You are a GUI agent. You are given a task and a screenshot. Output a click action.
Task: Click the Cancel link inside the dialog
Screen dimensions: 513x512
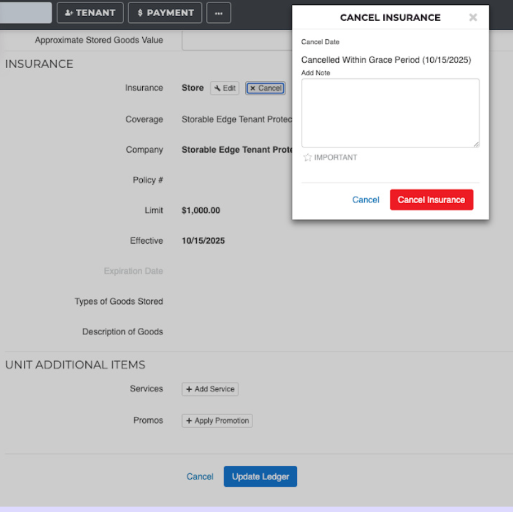click(x=365, y=200)
